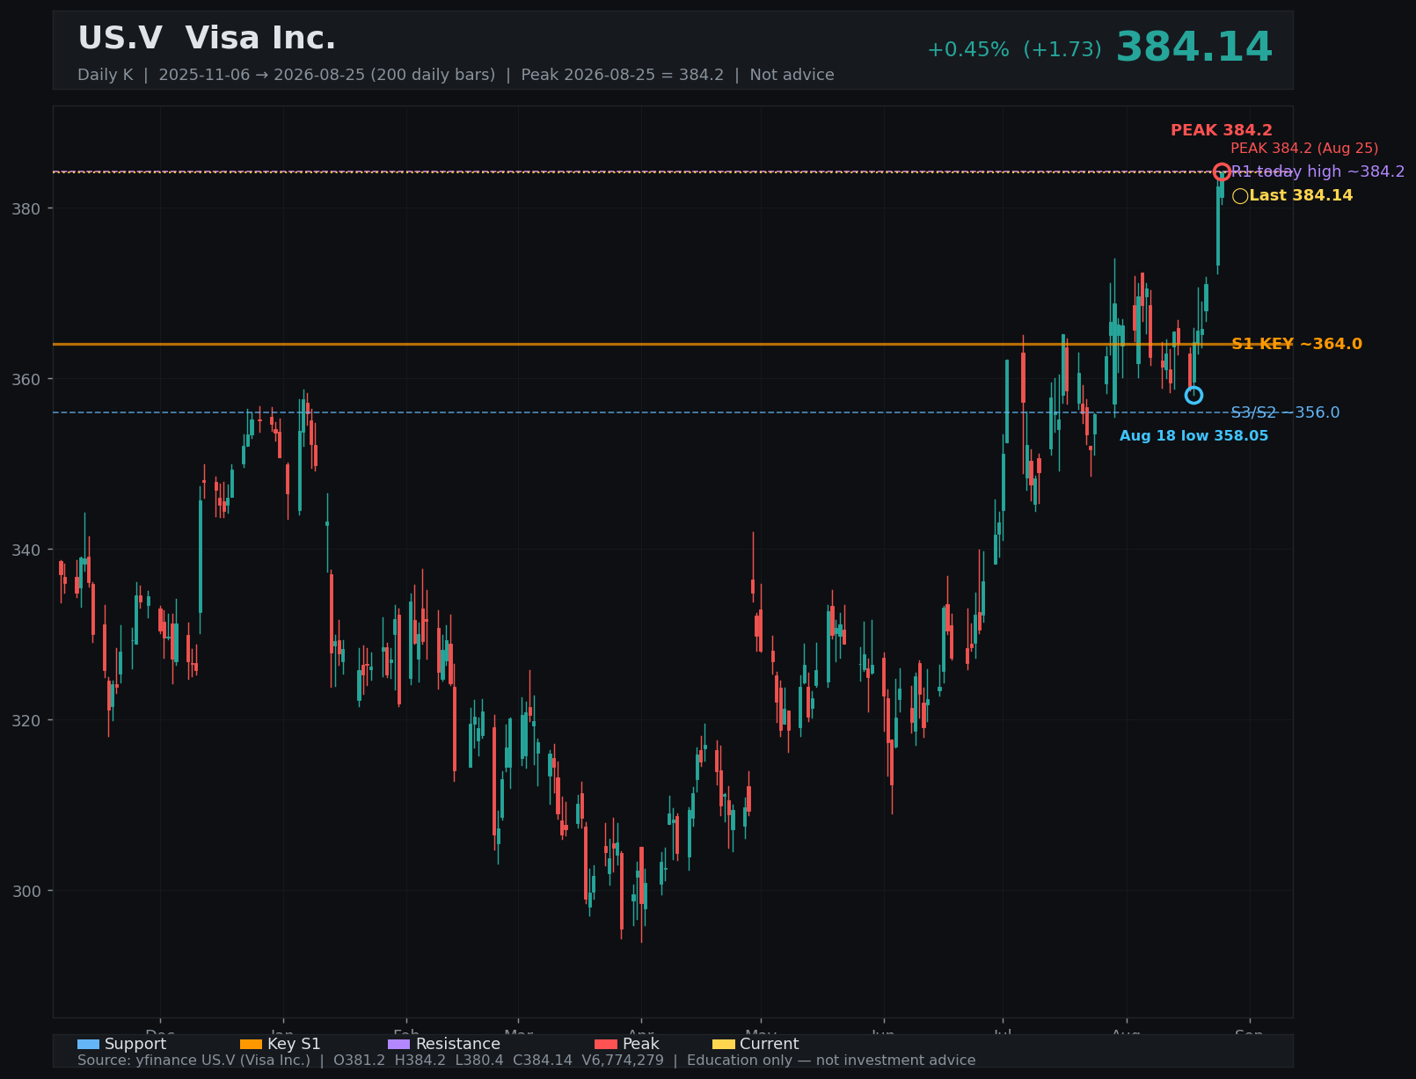Click the red peak circle marker at 384.2
1416x1079 pixels.
coord(1222,171)
